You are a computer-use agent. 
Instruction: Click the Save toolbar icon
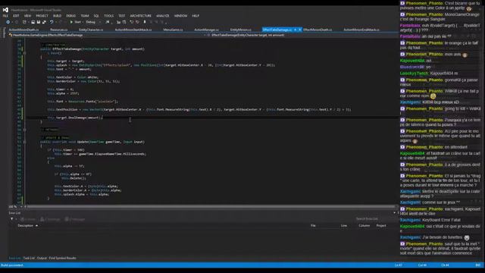click(39, 22)
